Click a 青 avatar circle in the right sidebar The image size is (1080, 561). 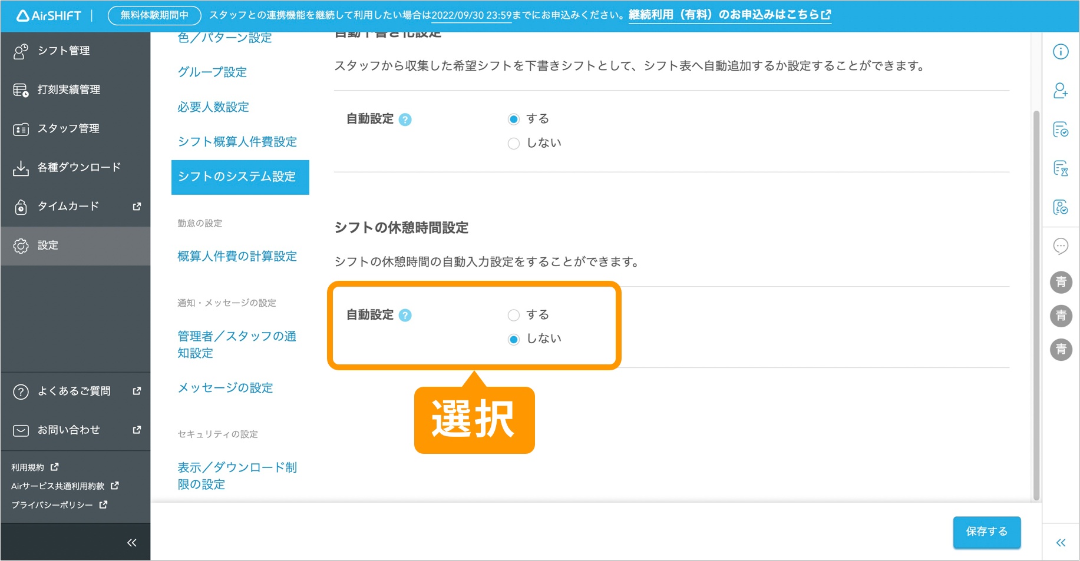click(x=1061, y=283)
